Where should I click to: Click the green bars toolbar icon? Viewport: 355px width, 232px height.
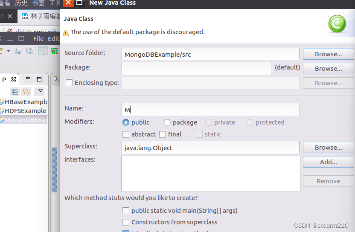tap(54, 51)
